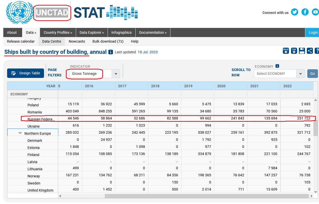The image size is (319, 204).
Task: Share this table via share icon
Action: pos(310,51)
